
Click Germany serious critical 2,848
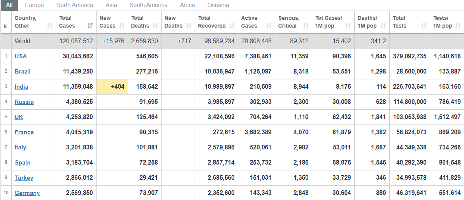tap(301, 193)
